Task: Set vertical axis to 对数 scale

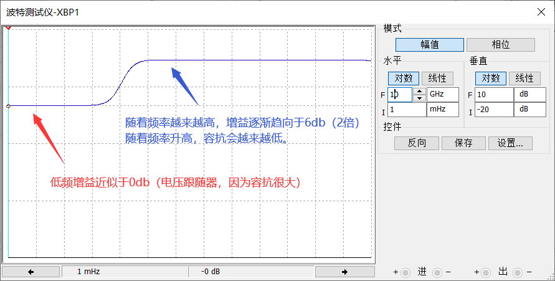Action: click(x=491, y=79)
